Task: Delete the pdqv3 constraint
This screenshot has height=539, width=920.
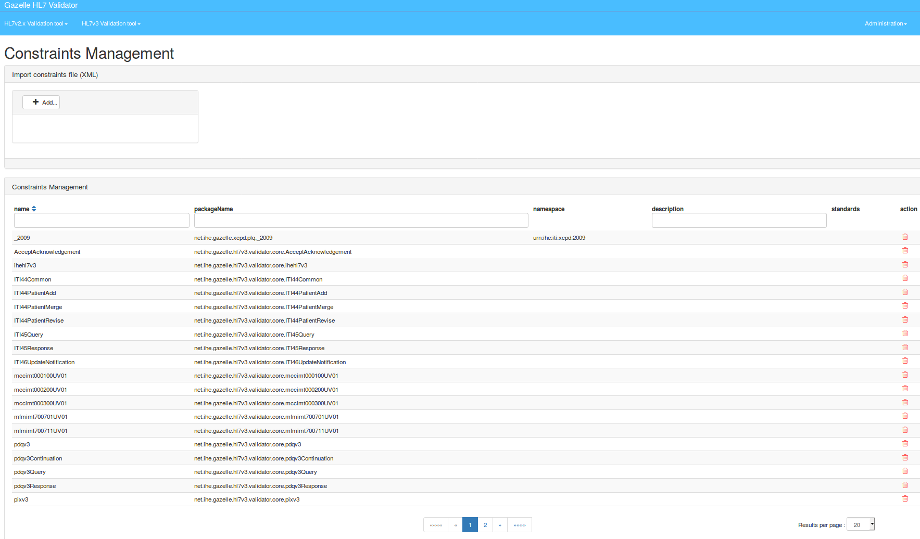Action: [x=905, y=444]
